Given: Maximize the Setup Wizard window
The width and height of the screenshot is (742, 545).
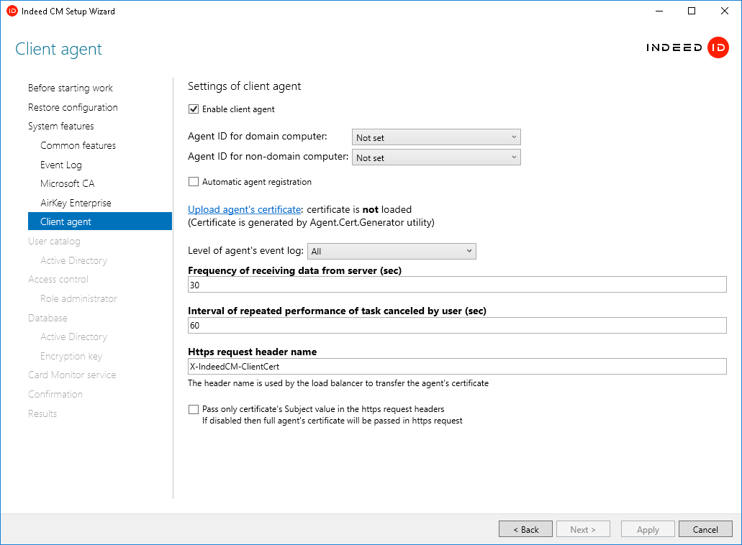Looking at the screenshot, I should pos(692,11).
